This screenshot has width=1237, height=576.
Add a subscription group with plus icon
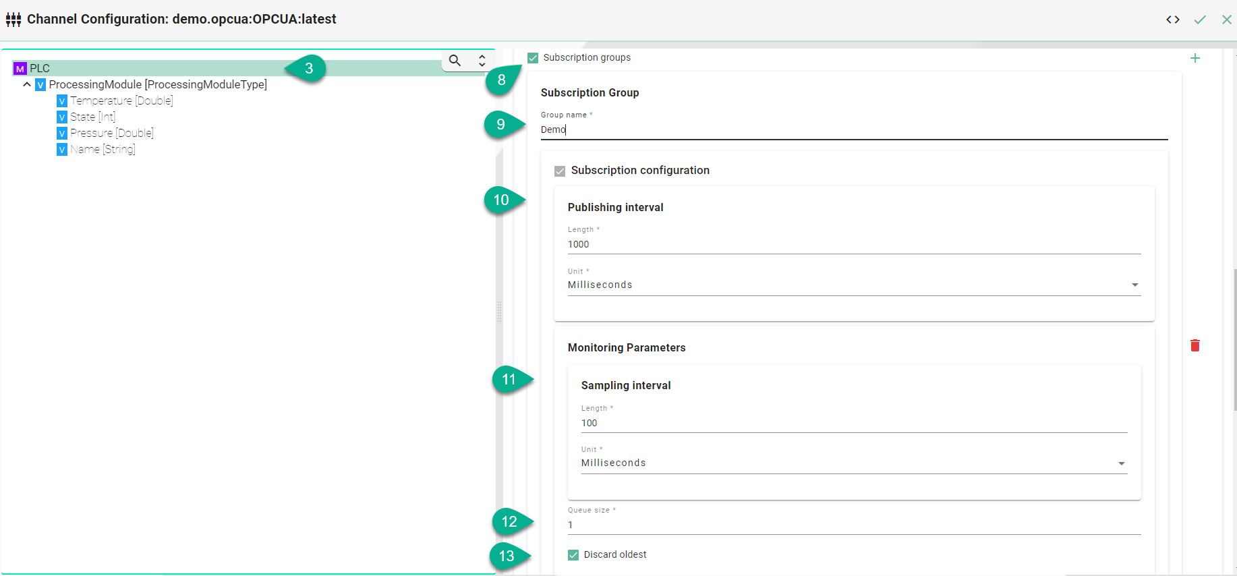pyautogui.click(x=1195, y=58)
